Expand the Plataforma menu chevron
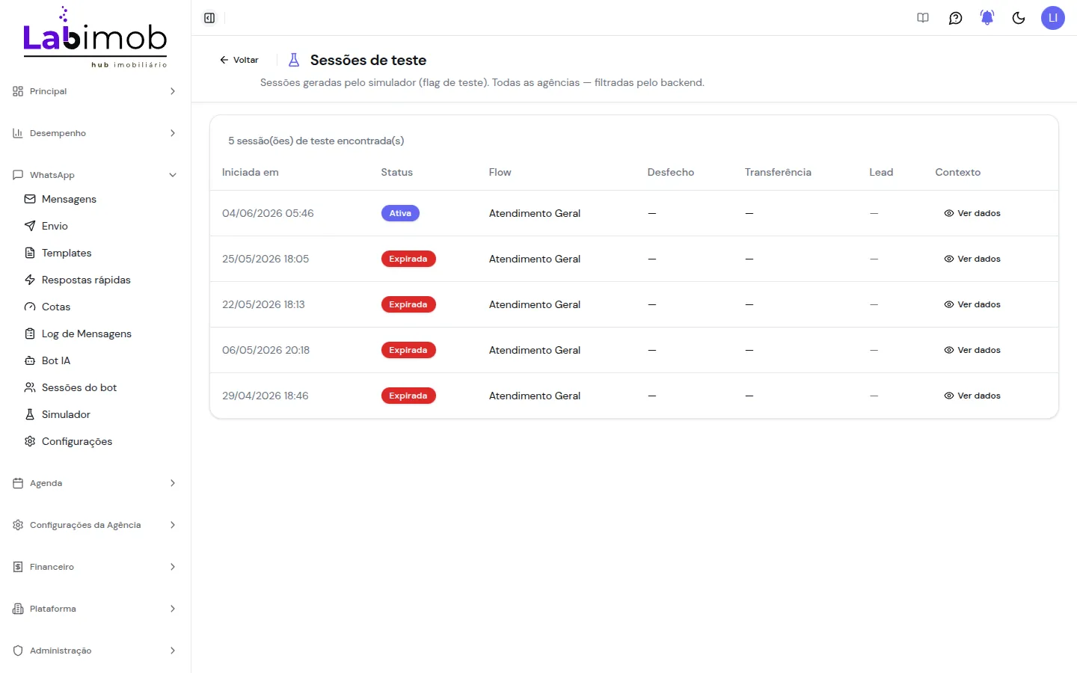 173,609
